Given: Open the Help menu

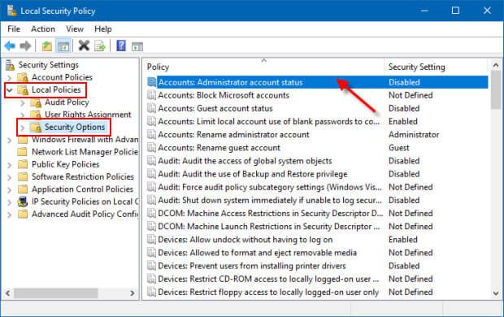Looking at the screenshot, I should 103,29.
